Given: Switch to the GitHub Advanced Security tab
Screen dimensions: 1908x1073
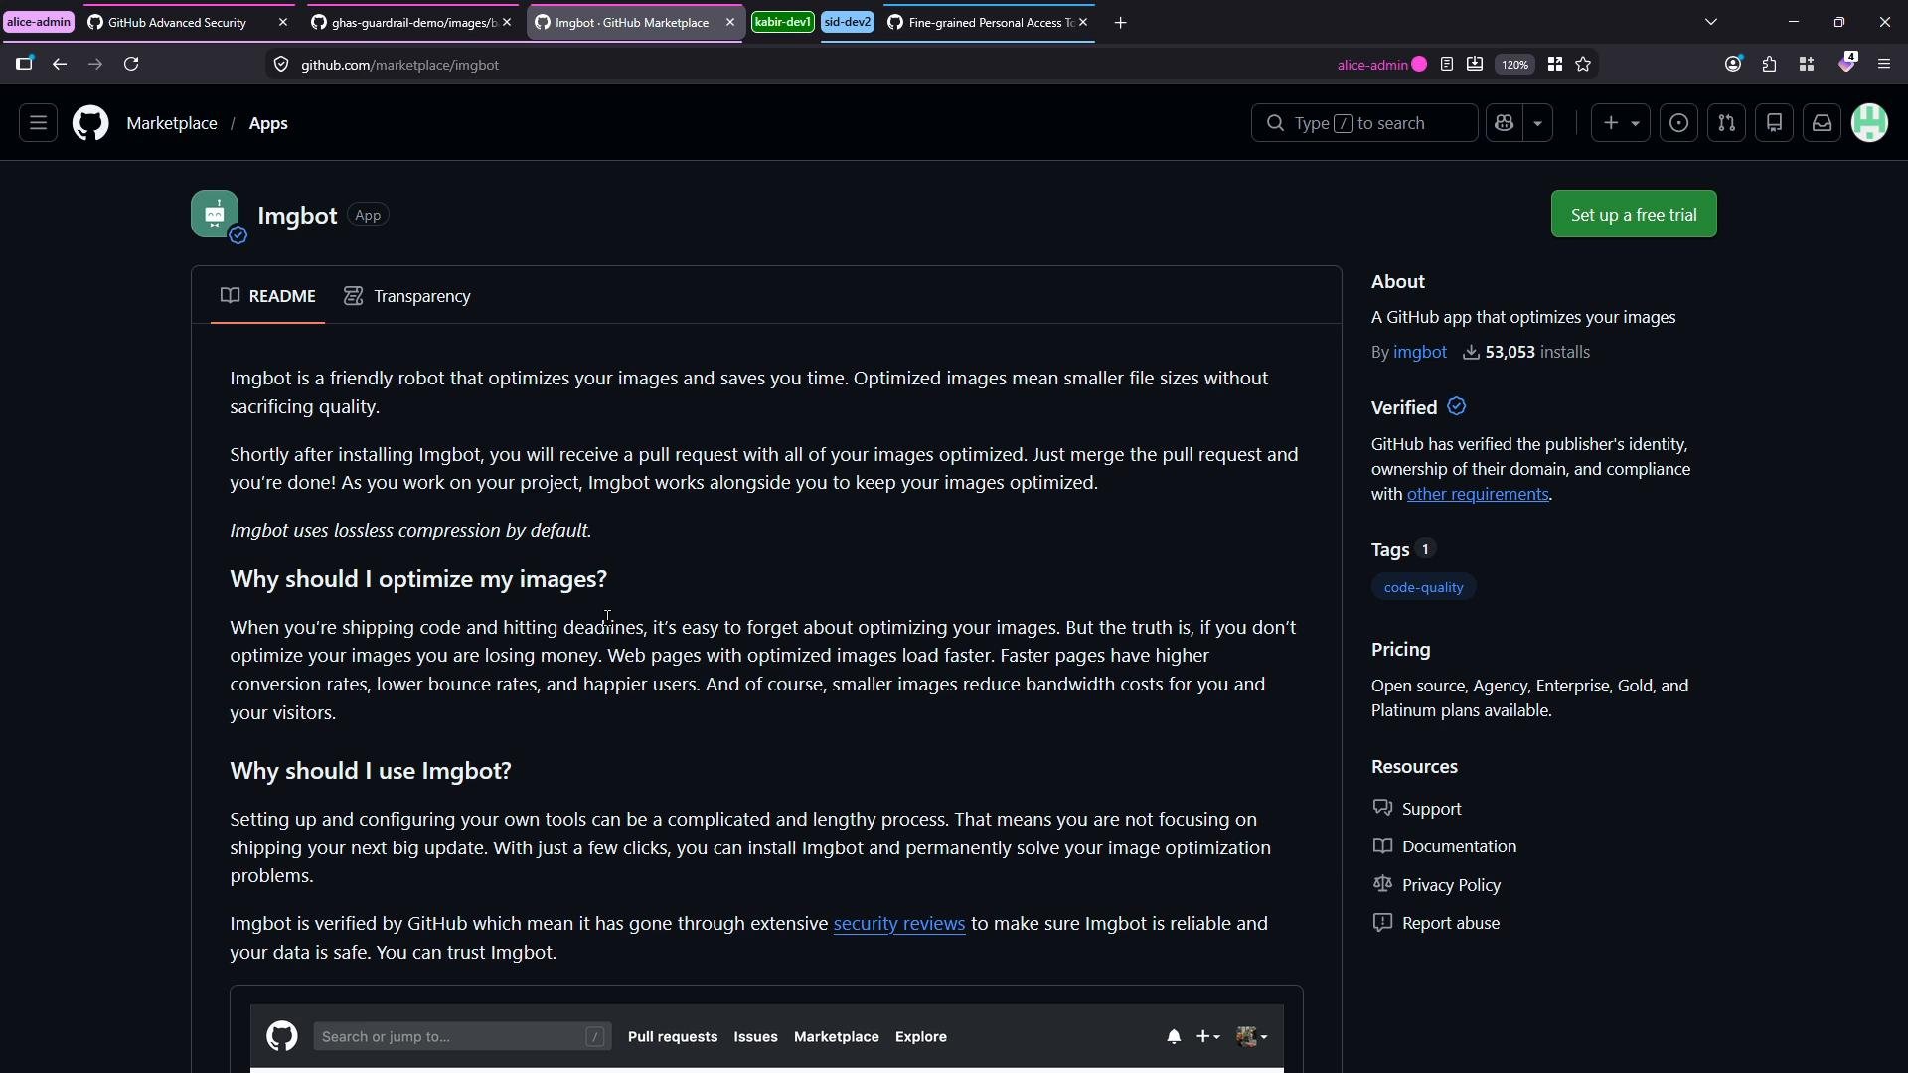Looking at the screenshot, I should 187,22.
